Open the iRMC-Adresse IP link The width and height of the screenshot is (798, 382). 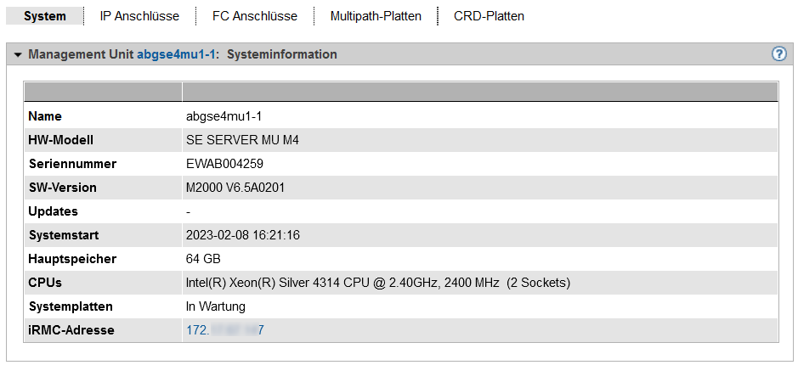tap(225, 330)
